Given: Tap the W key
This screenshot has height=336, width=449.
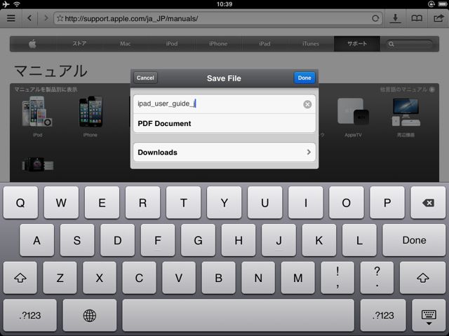Looking at the screenshot, I should pyautogui.click(x=61, y=203).
